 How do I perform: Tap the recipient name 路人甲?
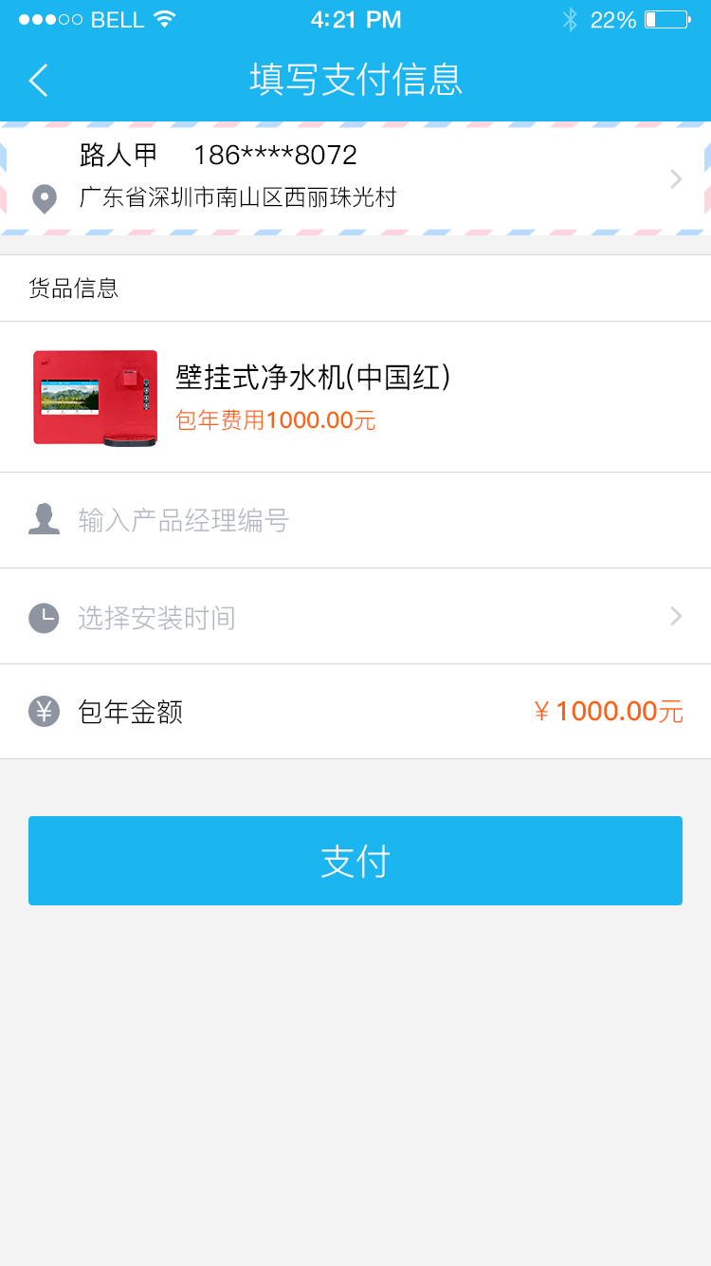tap(118, 155)
